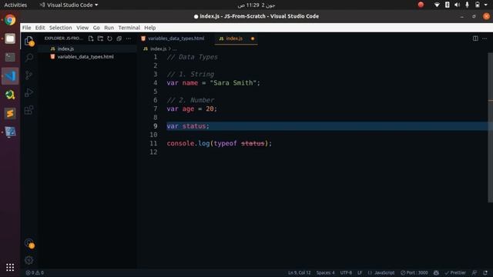
Task: Click the recording indicator in top bar
Action: (x=421, y=5)
